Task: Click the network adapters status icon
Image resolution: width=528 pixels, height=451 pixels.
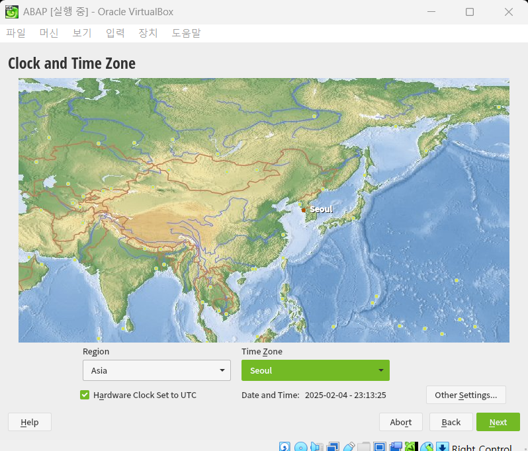Action: pyautogui.click(x=333, y=446)
